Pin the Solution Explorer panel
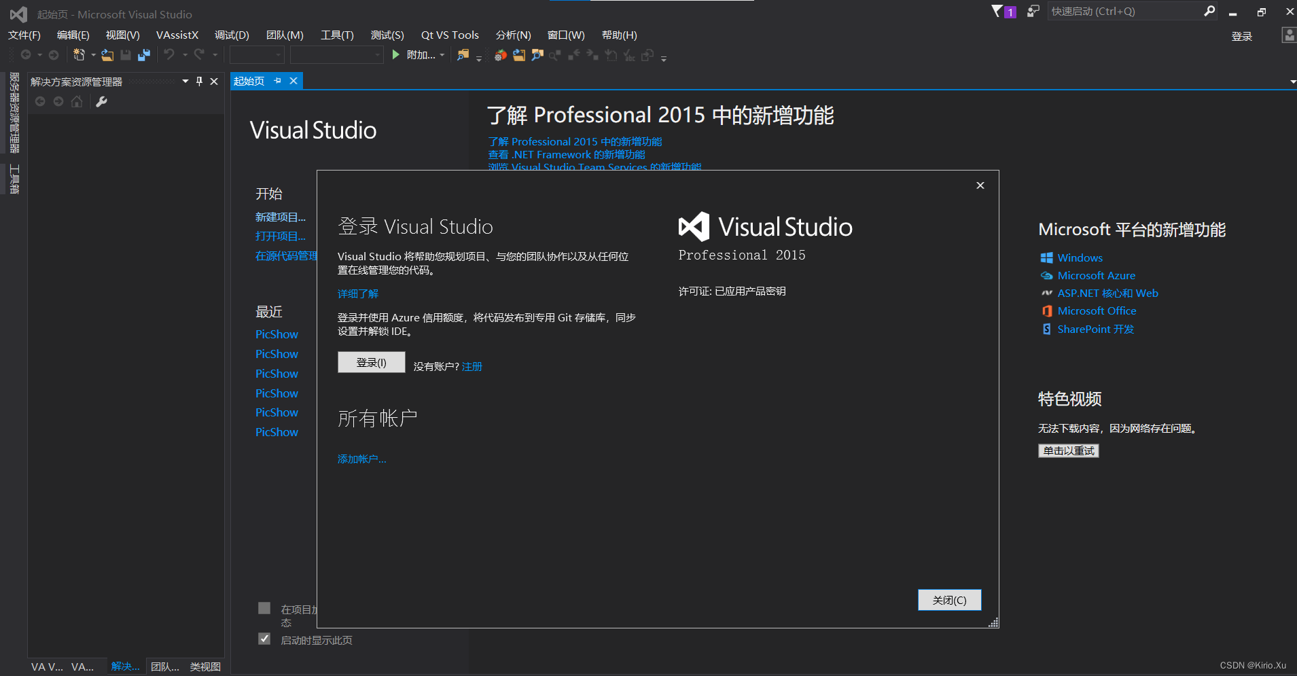This screenshot has width=1297, height=676. (x=199, y=81)
